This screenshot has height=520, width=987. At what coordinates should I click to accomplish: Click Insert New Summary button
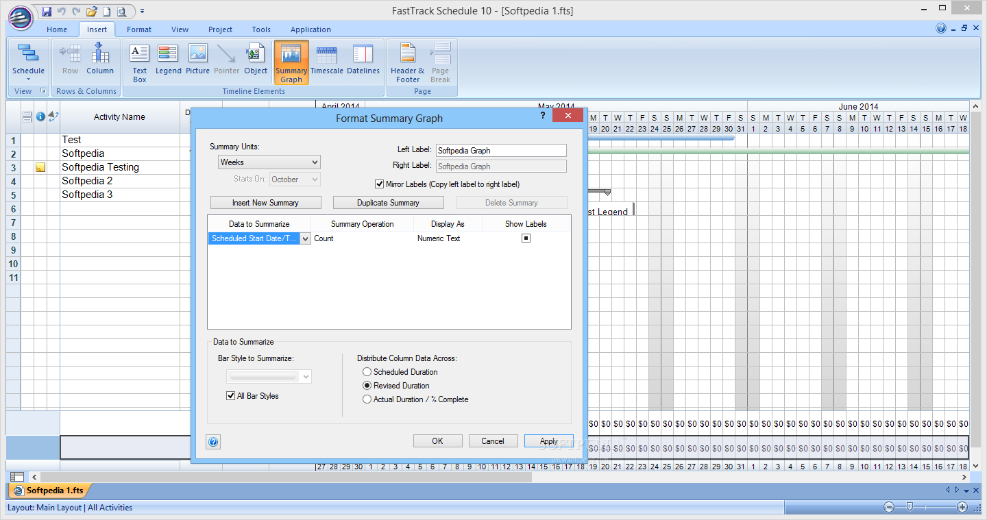[265, 203]
